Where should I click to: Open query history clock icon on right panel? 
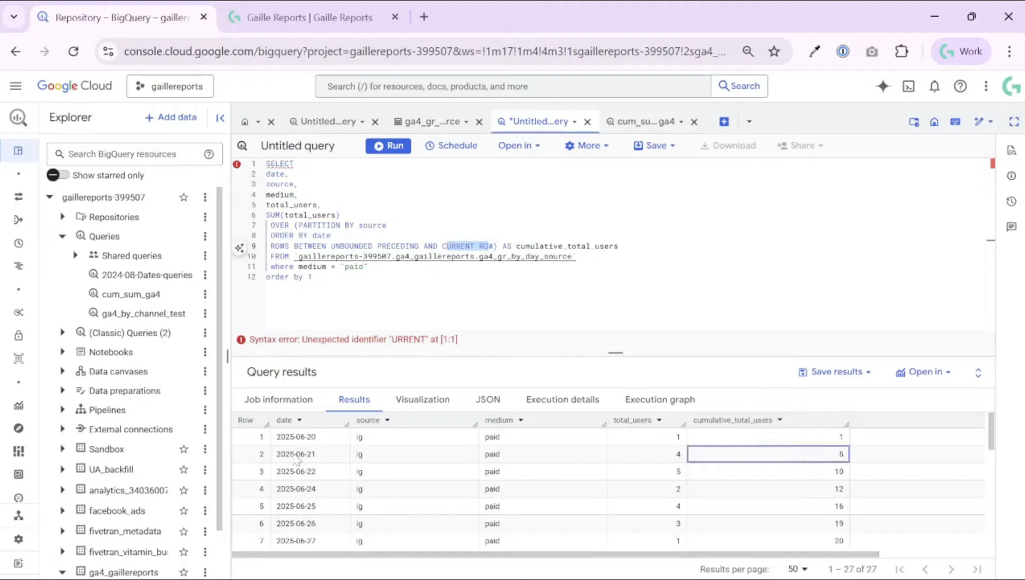(1012, 201)
